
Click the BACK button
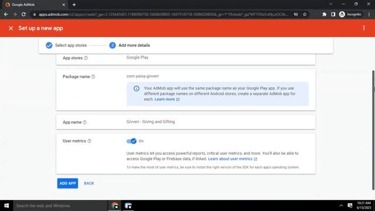(x=89, y=183)
